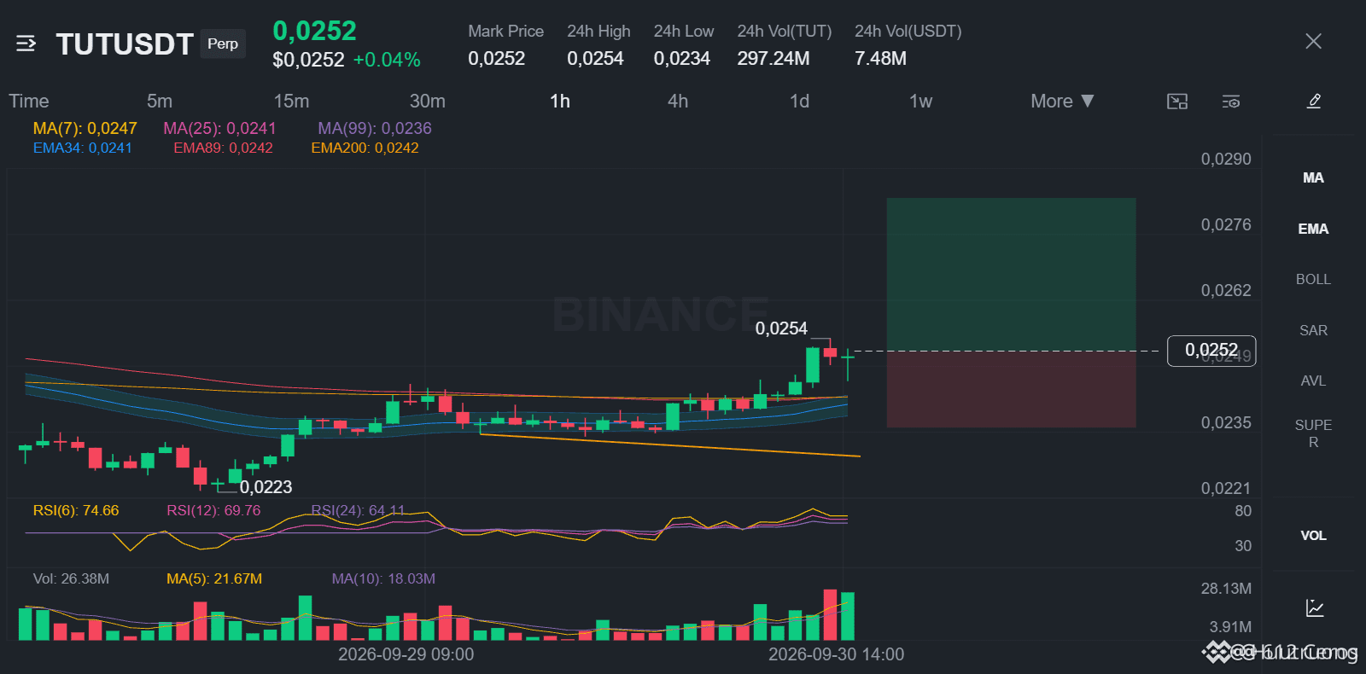Open the hamburger menu beside TUTUSDT
The width and height of the screenshot is (1366, 674).
click(x=26, y=44)
